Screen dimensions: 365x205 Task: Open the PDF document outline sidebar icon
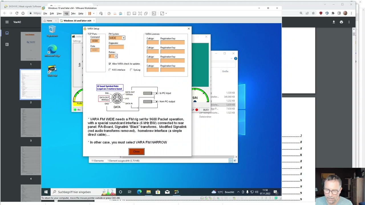click(x=7, y=44)
